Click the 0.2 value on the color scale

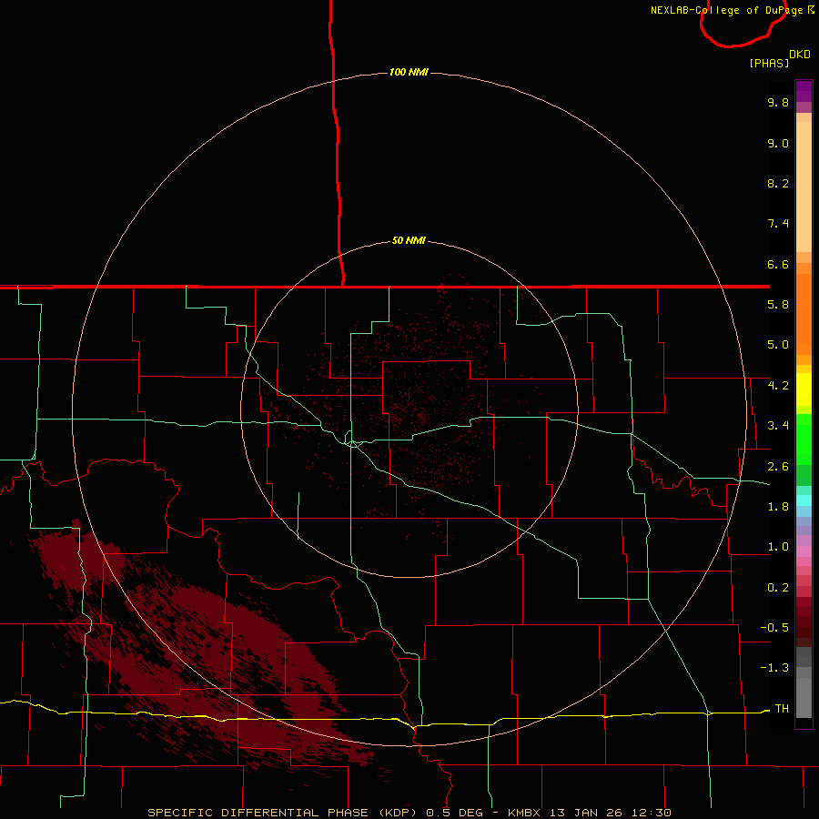tap(778, 588)
